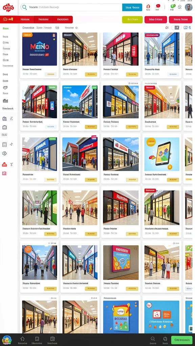Click the magnifier icon inside the search box

pos(24,7)
